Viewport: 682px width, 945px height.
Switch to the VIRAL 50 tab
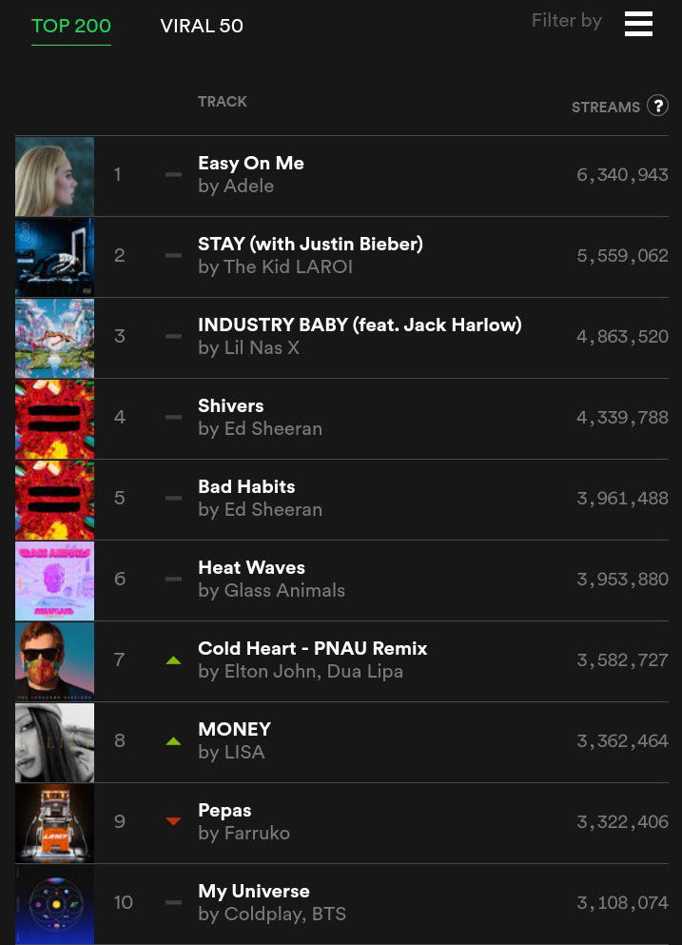click(x=202, y=26)
